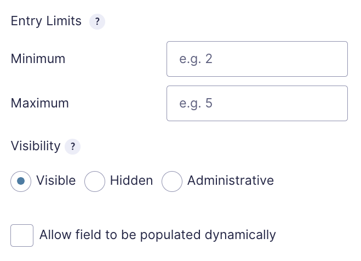Click the 'Allow field to be populated dynamically' label

(x=157, y=235)
